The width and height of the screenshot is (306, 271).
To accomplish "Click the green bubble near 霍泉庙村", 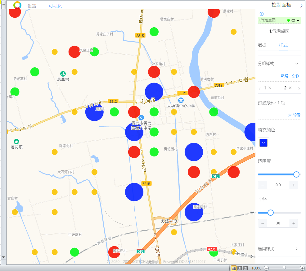I will pyautogui.click(x=154, y=32).
